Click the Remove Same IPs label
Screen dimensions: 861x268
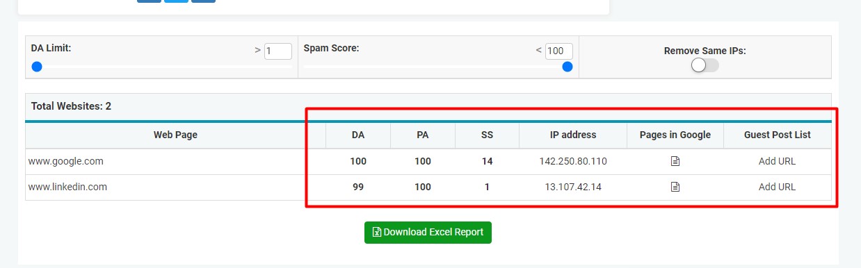click(x=705, y=51)
